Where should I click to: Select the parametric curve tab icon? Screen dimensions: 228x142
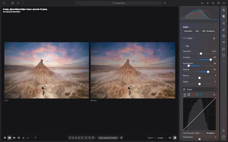pos(185,95)
